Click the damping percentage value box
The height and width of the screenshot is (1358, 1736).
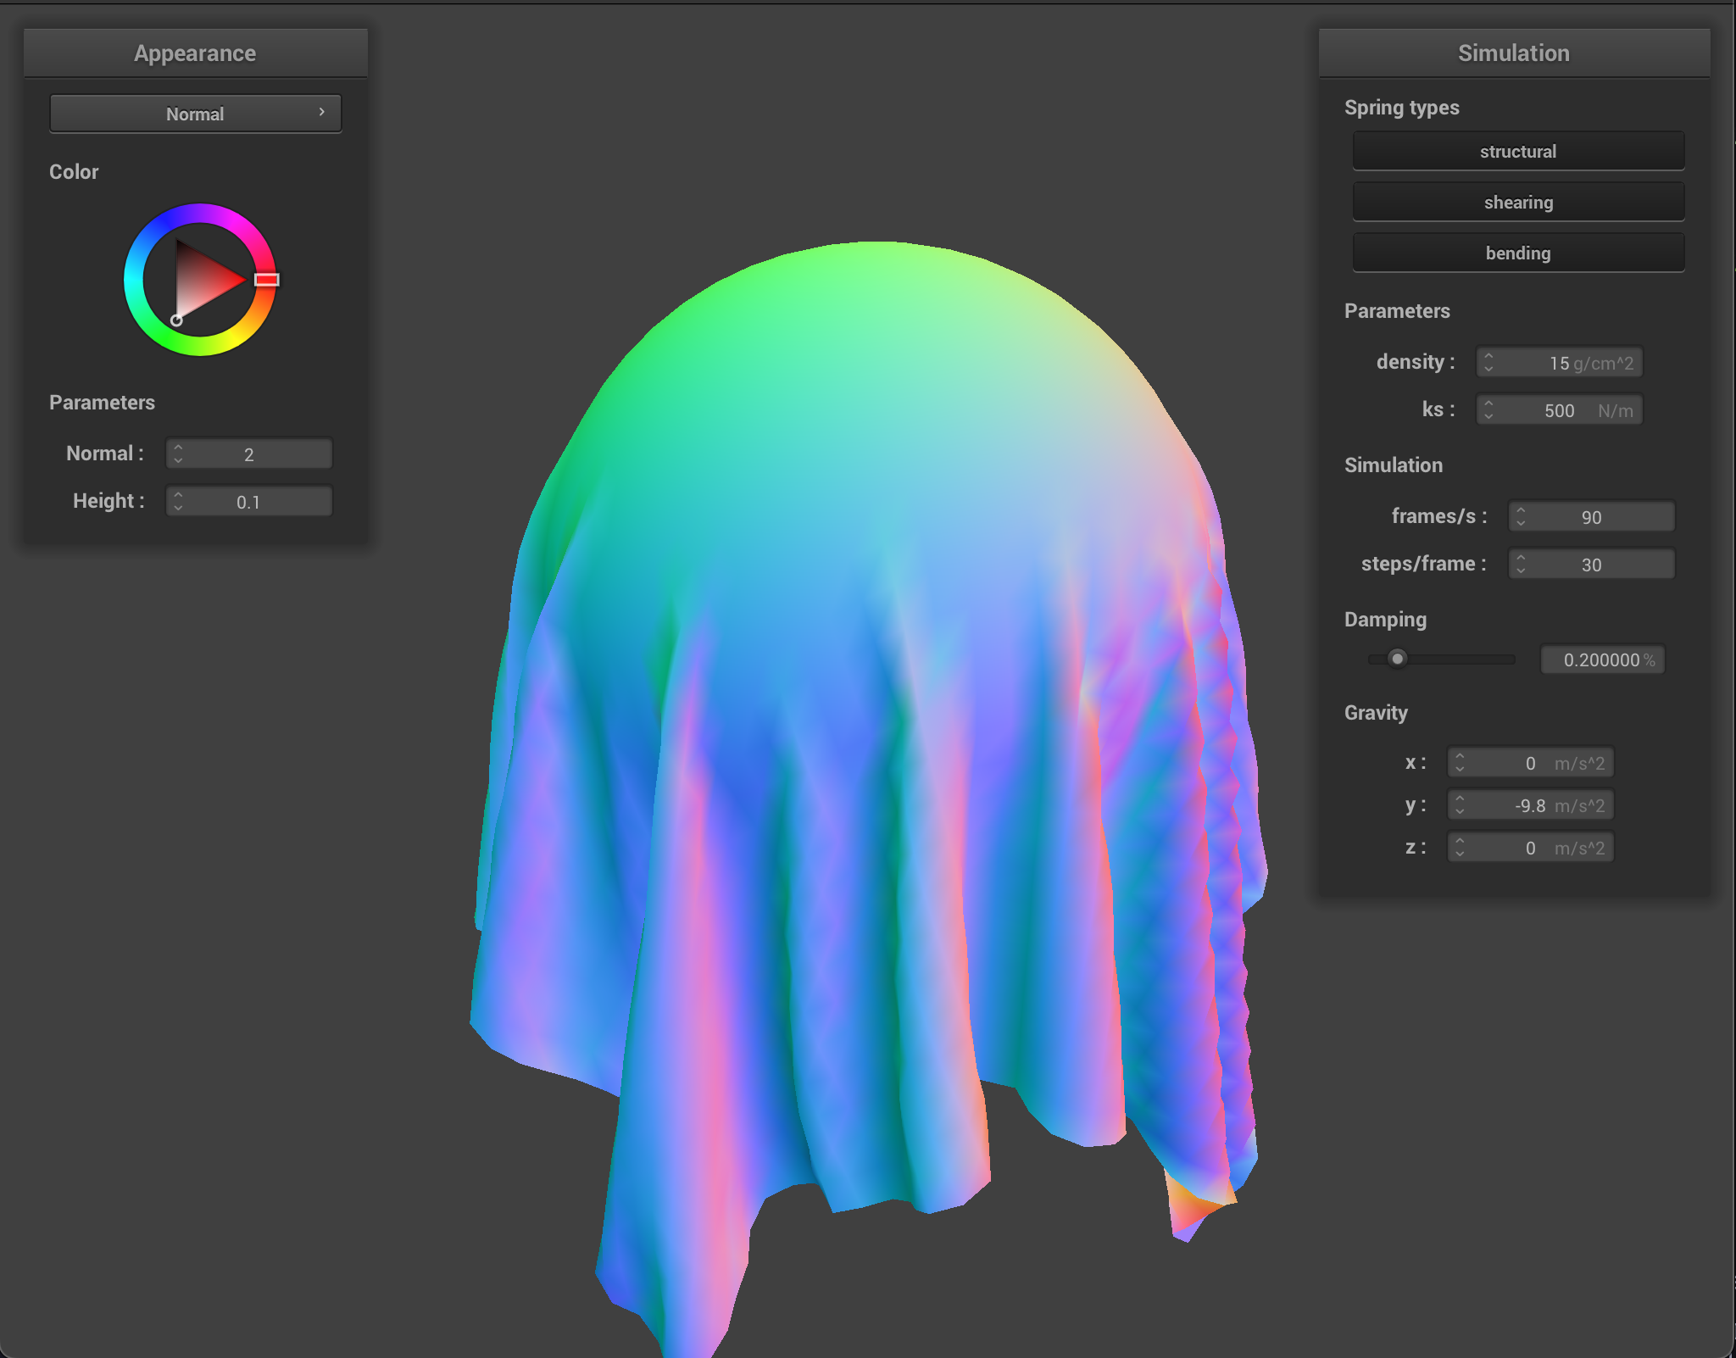(x=1601, y=660)
